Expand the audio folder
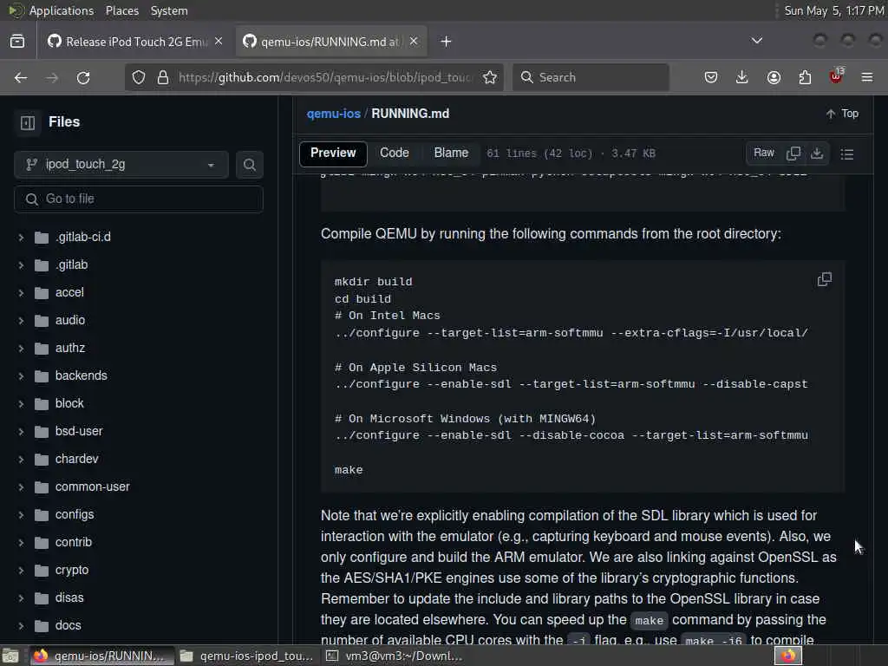 21,321
